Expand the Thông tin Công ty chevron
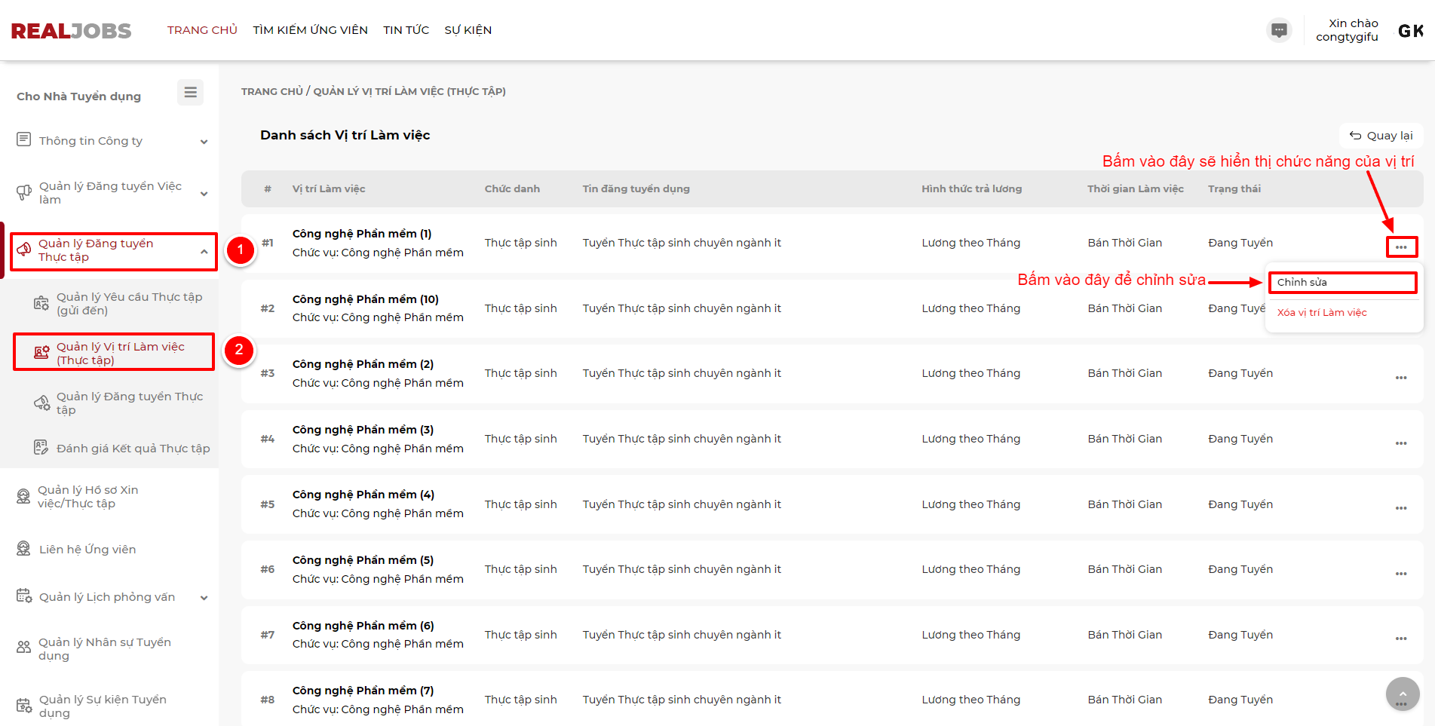The width and height of the screenshot is (1435, 726). pos(204,142)
